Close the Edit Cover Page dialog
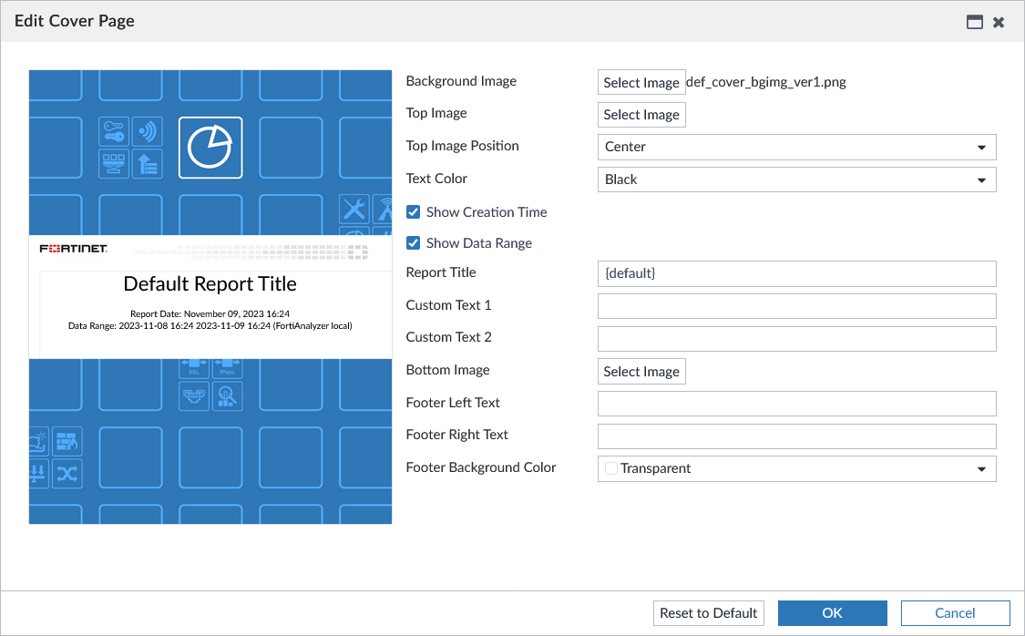This screenshot has height=636, width=1025. 999,22
